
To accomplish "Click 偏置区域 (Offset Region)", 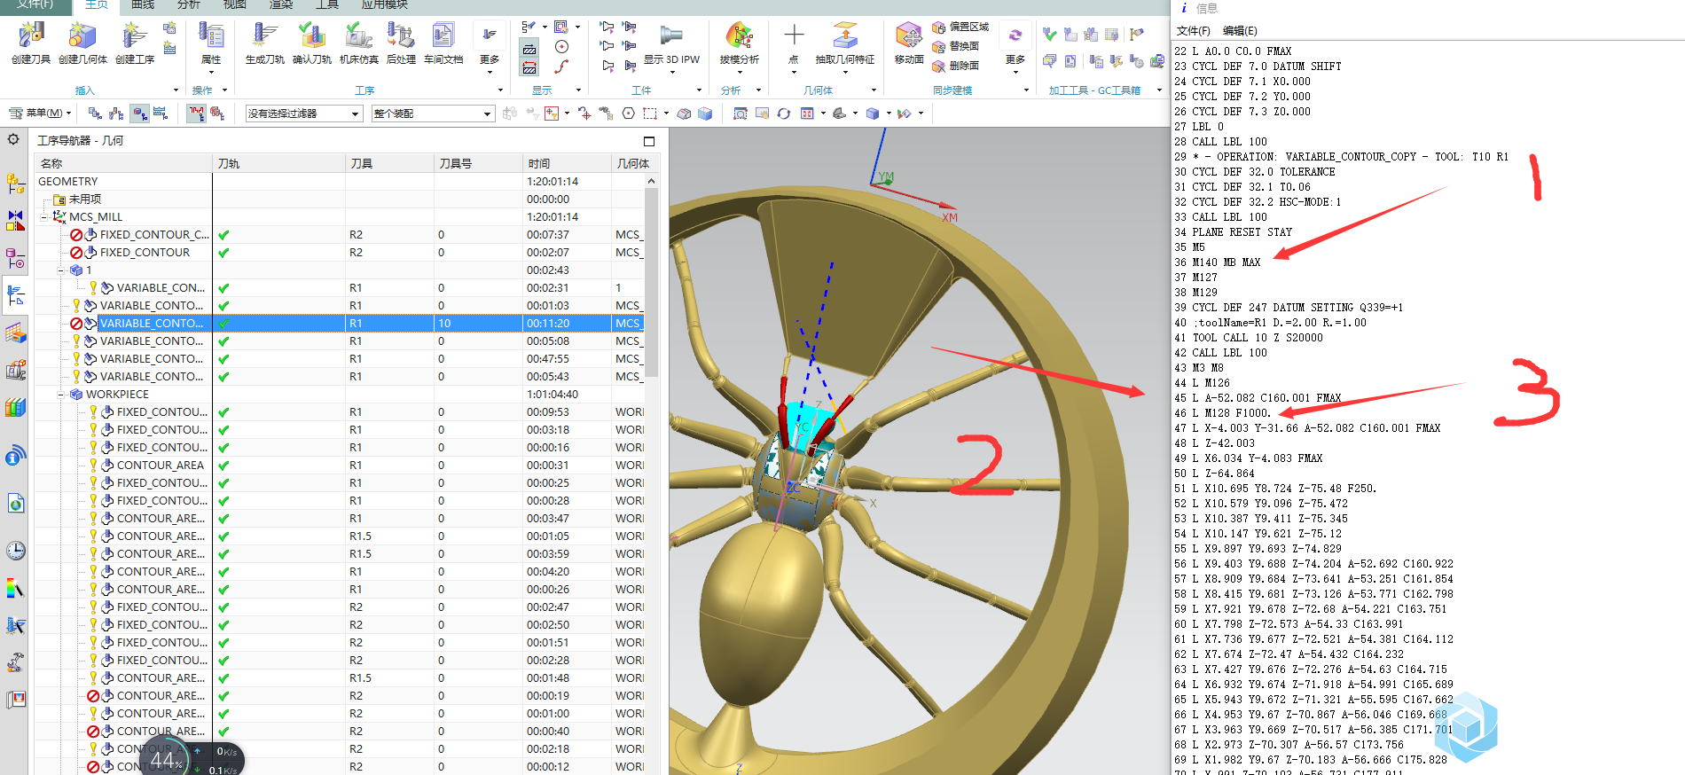I will click(x=960, y=27).
